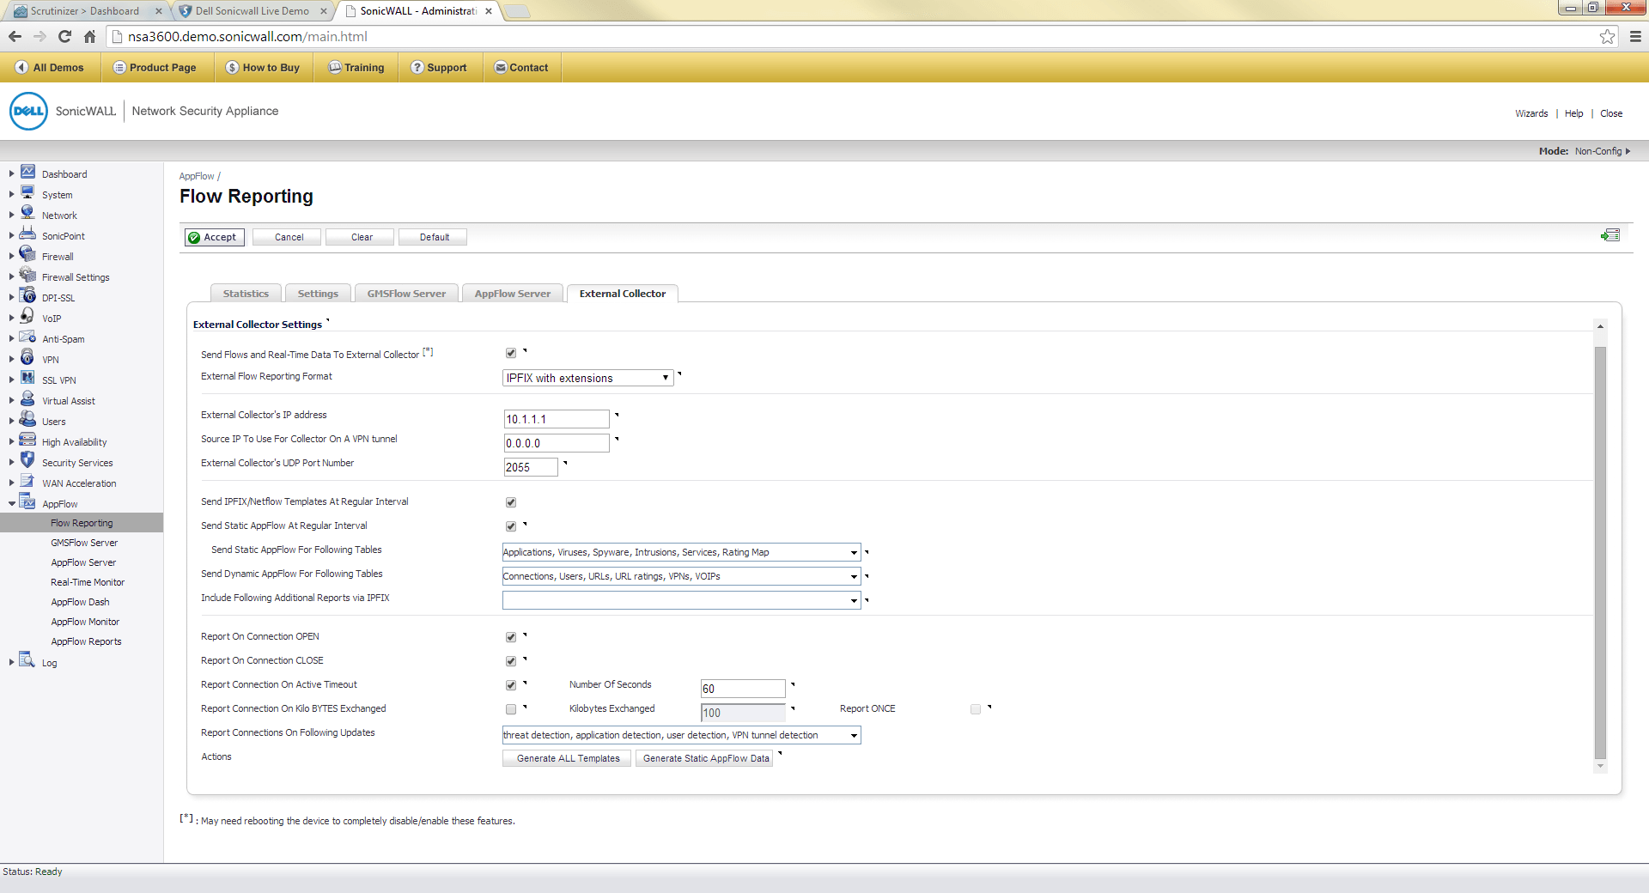This screenshot has width=1649, height=893.
Task: Click the Cancel button
Action: coord(289,237)
